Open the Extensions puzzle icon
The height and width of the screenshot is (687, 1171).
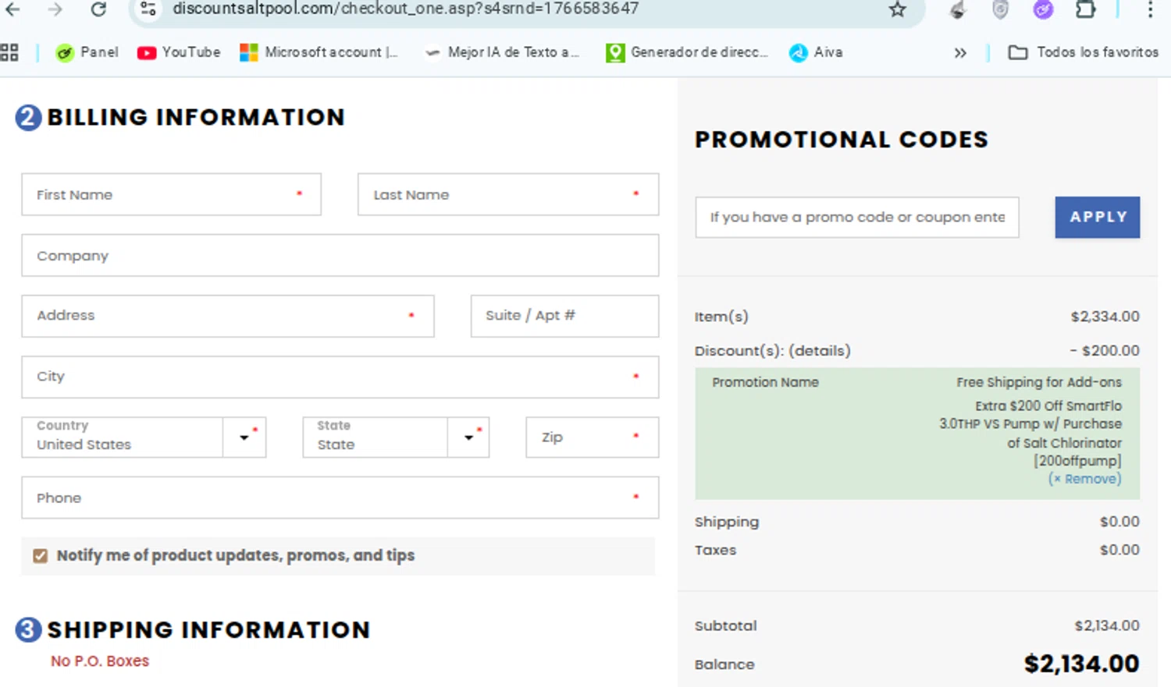point(1085,9)
